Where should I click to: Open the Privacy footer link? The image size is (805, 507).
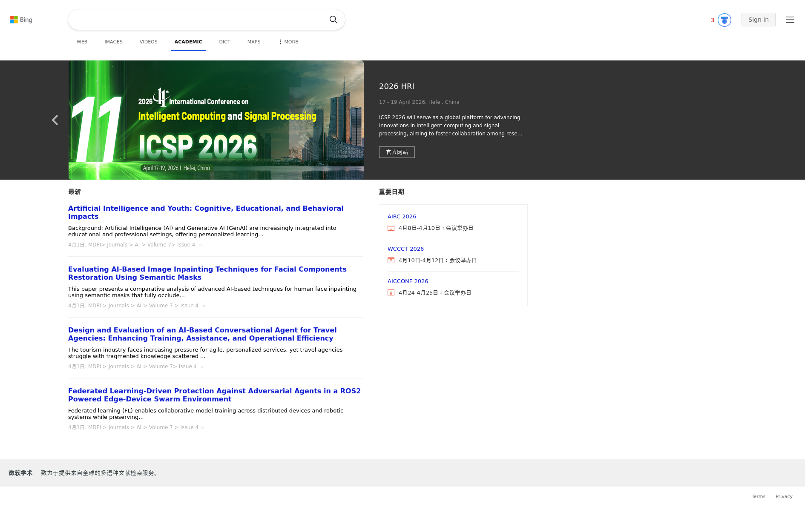point(784,496)
